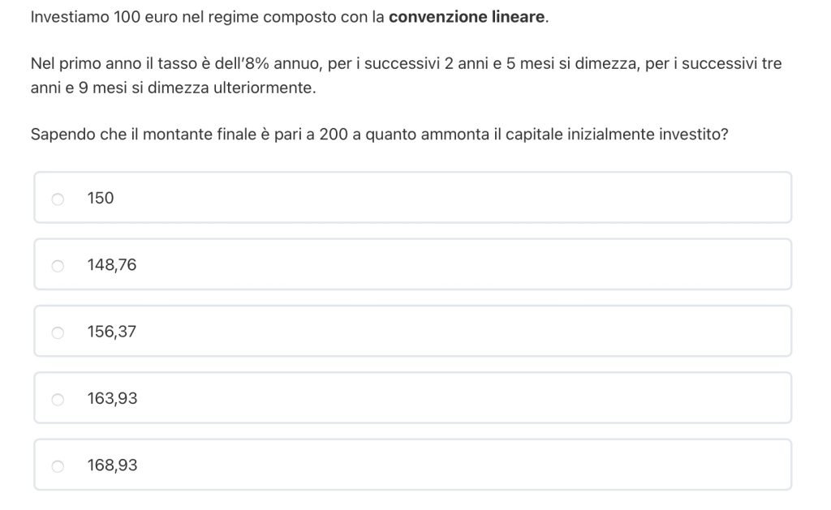This screenshot has height=510, width=831.
Task: Click the question starting "Sapendo che il montante"
Action: point(378,135)
